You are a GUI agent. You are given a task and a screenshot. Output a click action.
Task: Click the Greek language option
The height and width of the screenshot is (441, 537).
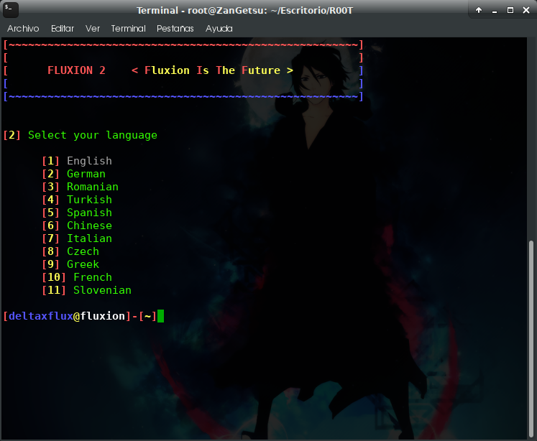[x=70, y=264]
